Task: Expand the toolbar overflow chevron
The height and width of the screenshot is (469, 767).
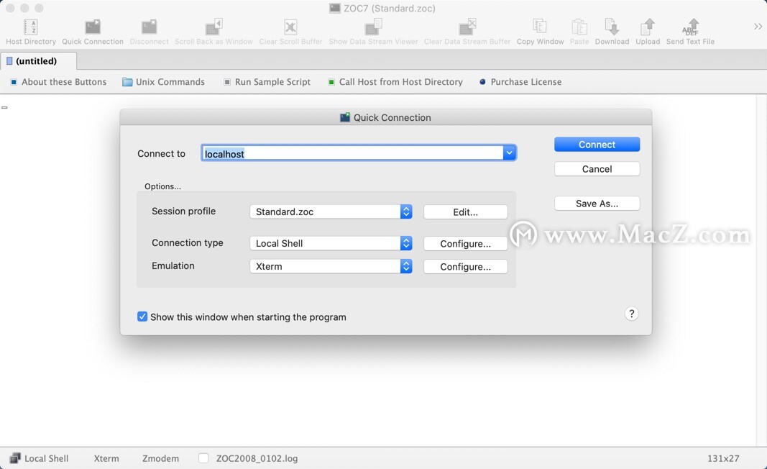Action: point(758,27)
